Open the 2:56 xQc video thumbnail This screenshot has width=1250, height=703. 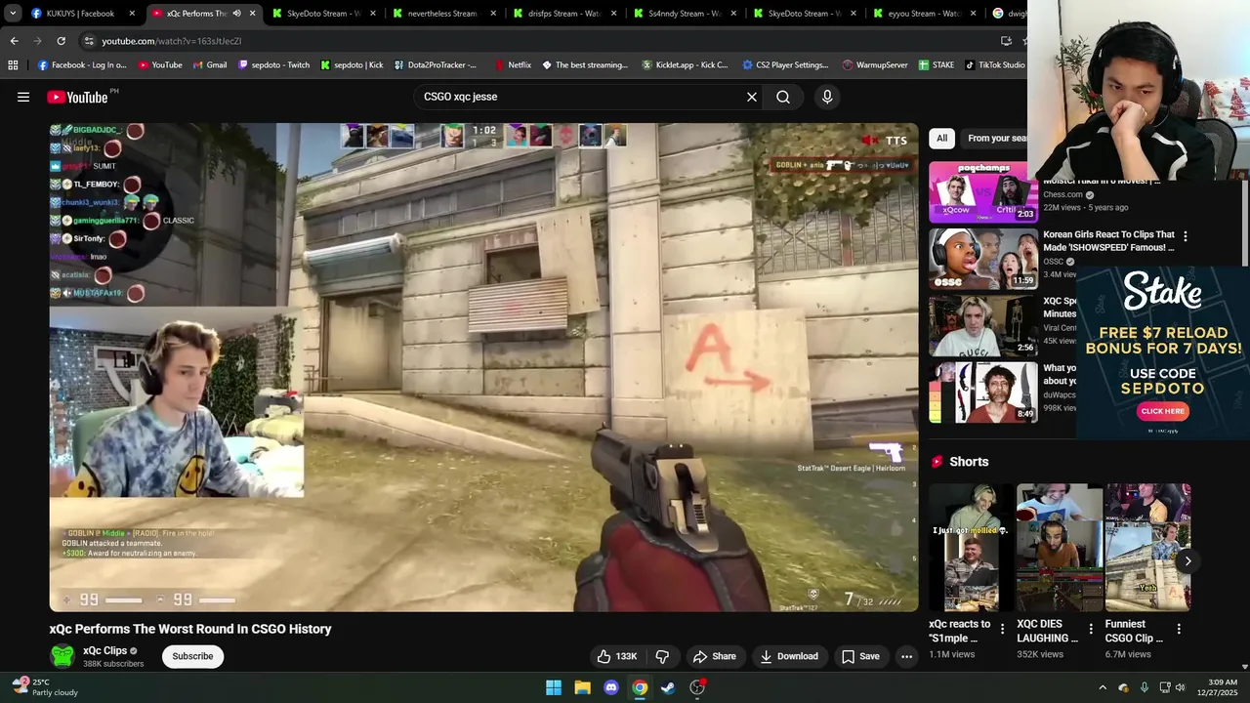(982, 325)
